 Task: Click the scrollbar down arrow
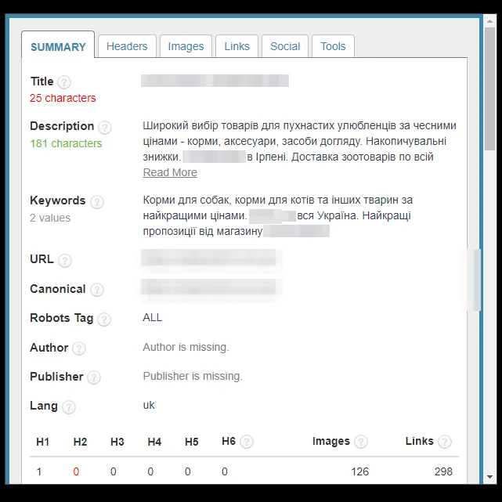pyautogui.click(x=489, y=477)
